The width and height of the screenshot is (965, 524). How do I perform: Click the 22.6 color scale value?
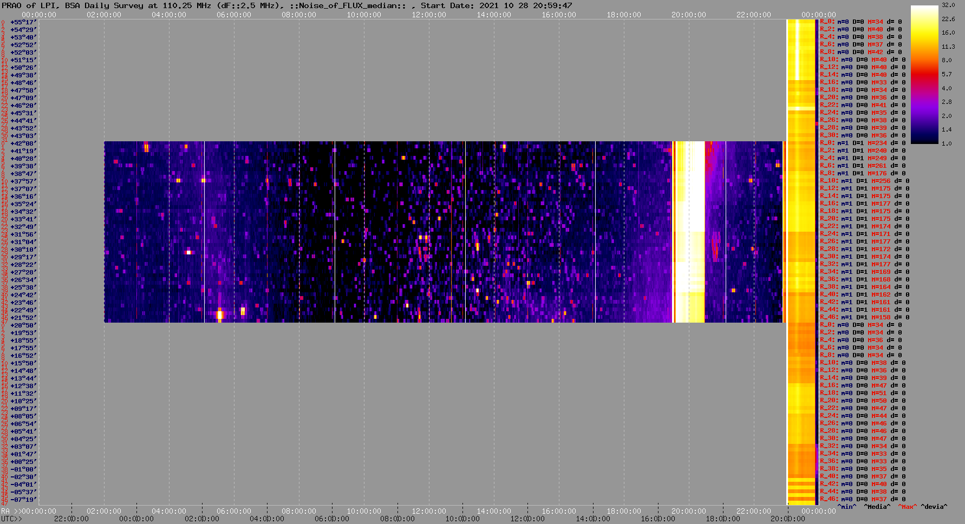[x=948, y=19]
